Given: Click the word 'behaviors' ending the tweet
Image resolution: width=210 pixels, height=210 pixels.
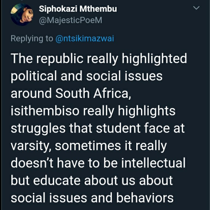Looking at the screenshot, I should pyautogui.click(x=145, y=198).
